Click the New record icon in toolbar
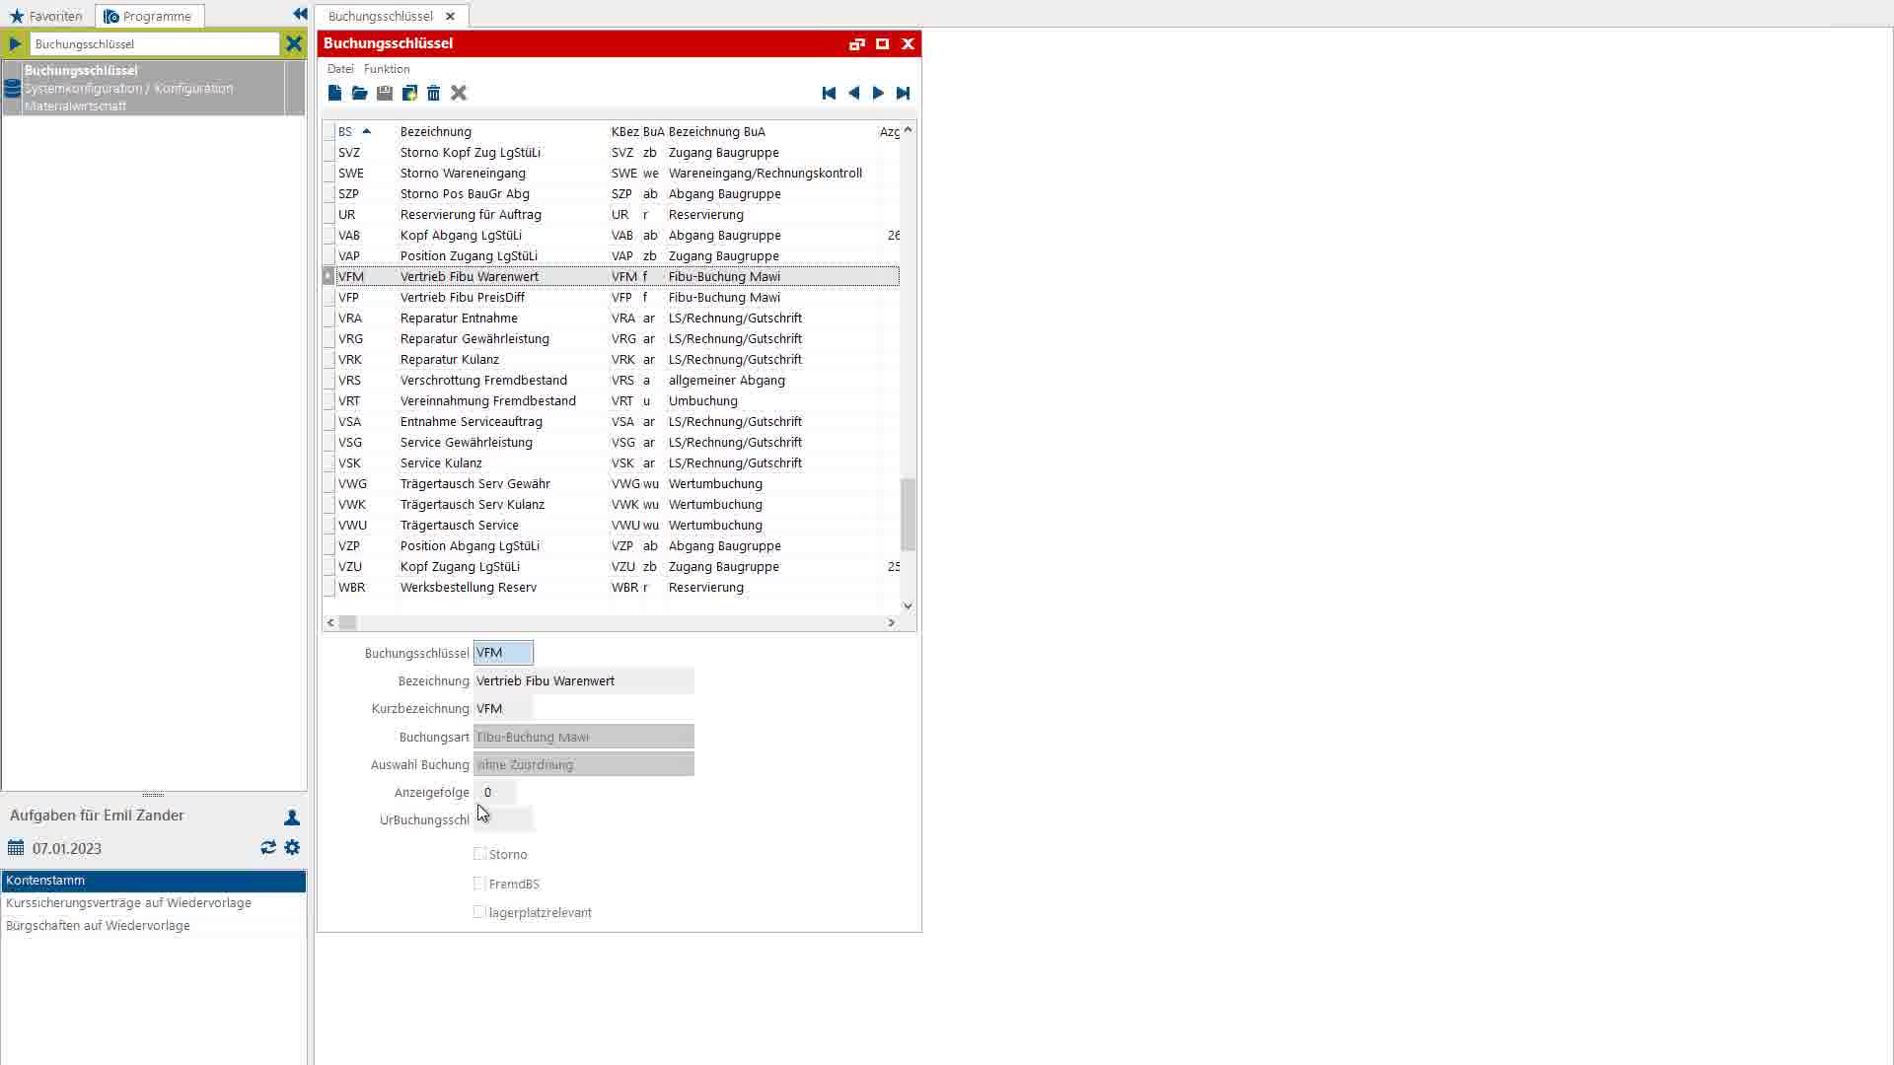Image resolution: width=1894 pixels, height=1065 pixels. (x=334, y=93)
